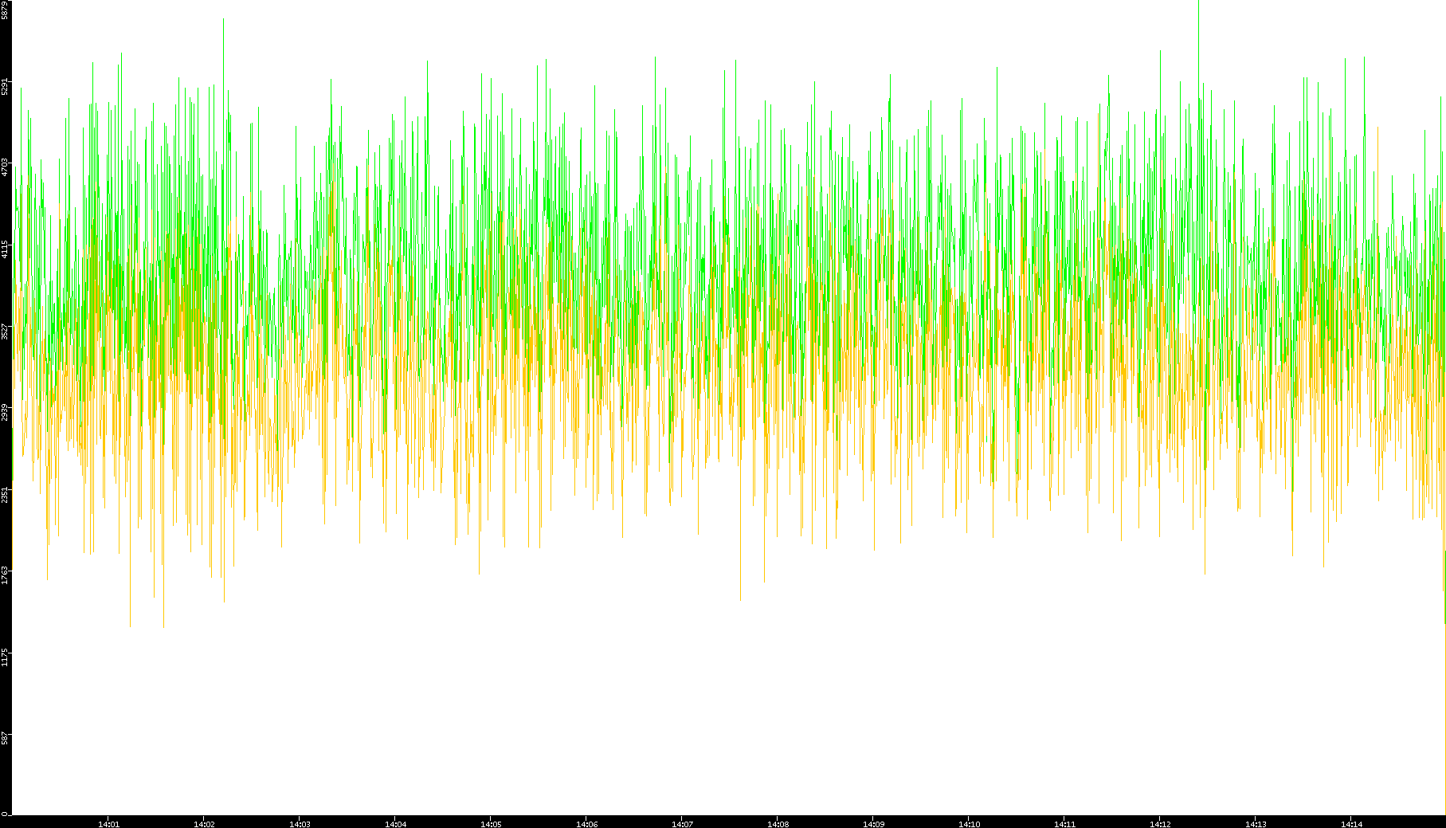This screenshot has width=1446, height=828.
Task: Click the 14:09 time axis label
Action: (x=873, y=823)
